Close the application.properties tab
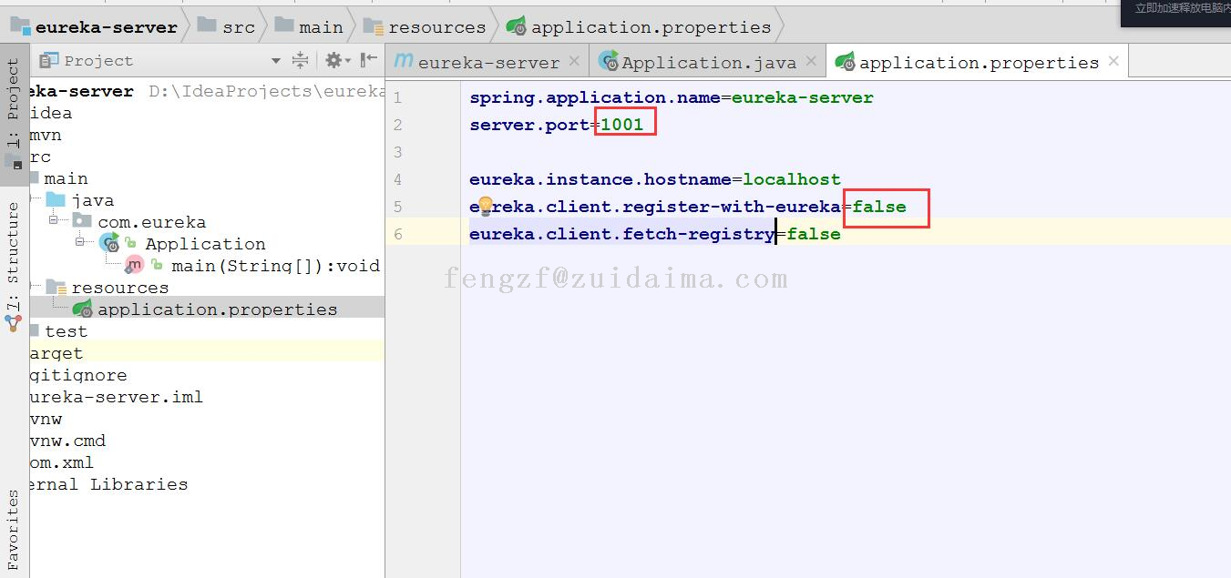This screenshot has width=1231, height=578. [1113, 61]
